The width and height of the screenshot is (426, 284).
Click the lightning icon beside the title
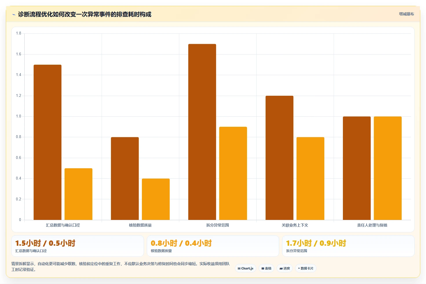pyautogui.click(x=14, y=15)
